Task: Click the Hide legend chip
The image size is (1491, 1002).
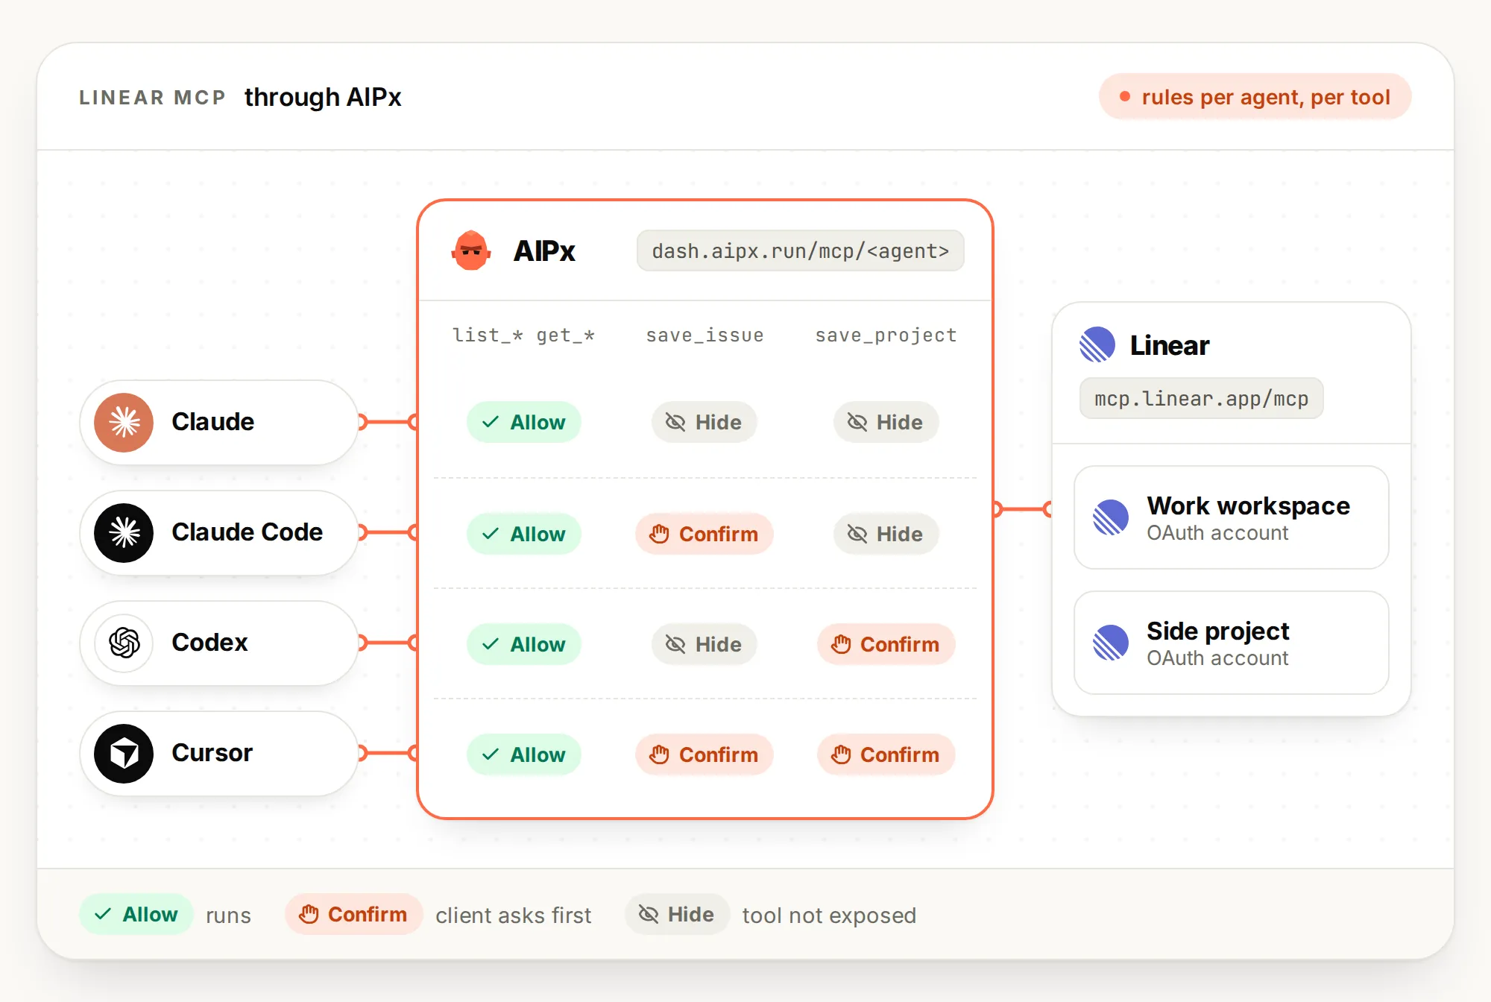Action: tap(677, 914)
